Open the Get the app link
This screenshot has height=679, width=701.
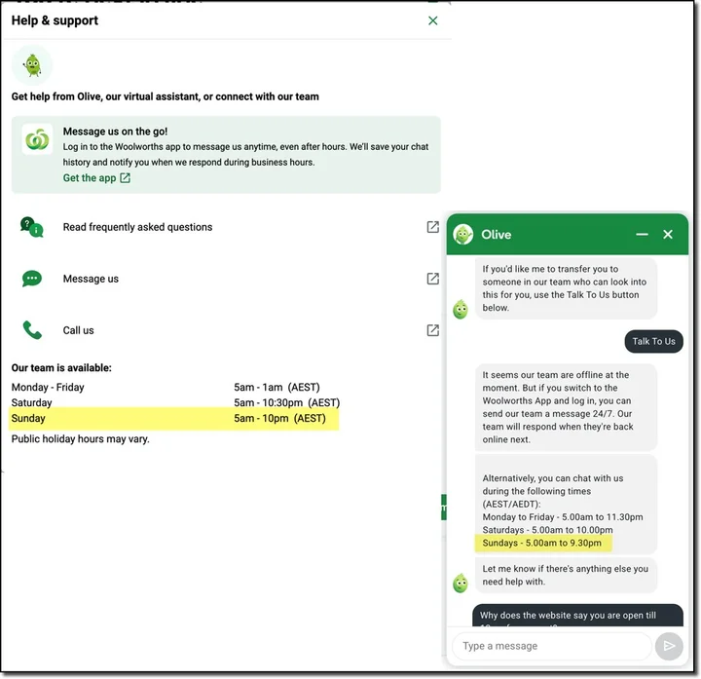(x=89, y=178)
